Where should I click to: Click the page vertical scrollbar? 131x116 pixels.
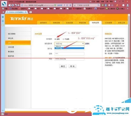129,56
